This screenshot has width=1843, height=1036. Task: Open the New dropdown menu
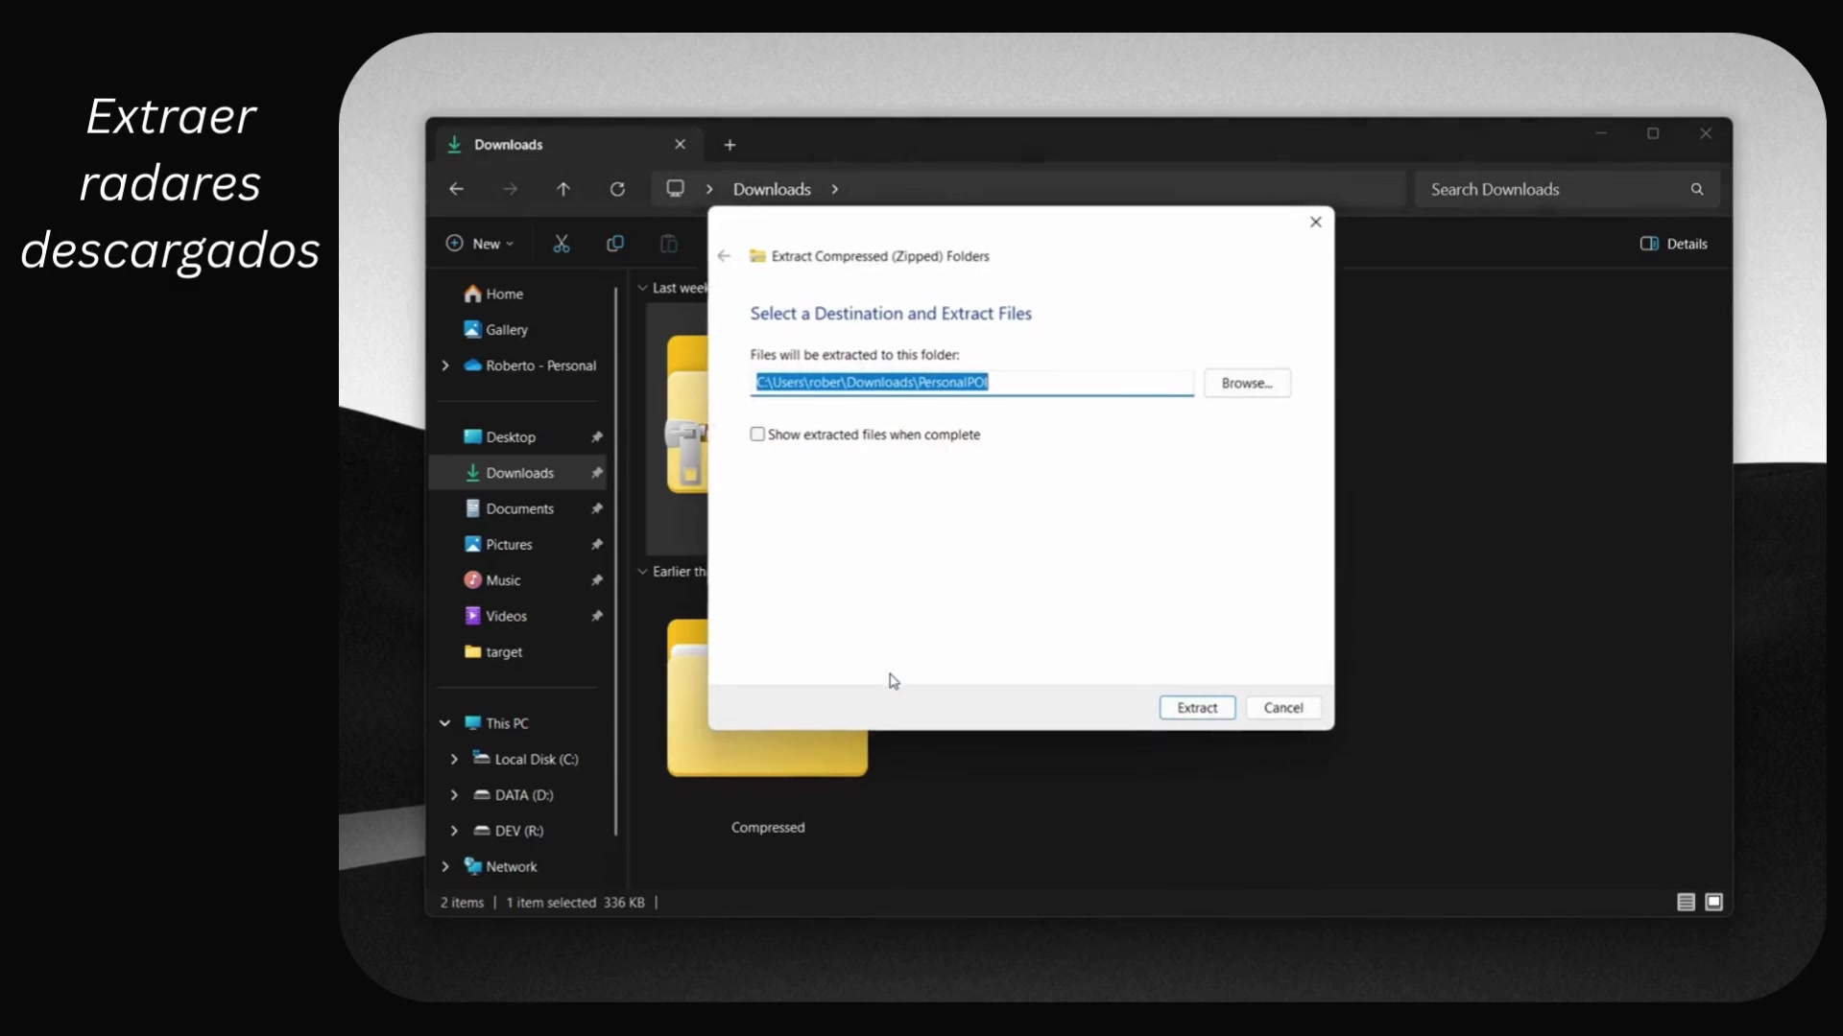pyautogui.click(x=480, y=244)
